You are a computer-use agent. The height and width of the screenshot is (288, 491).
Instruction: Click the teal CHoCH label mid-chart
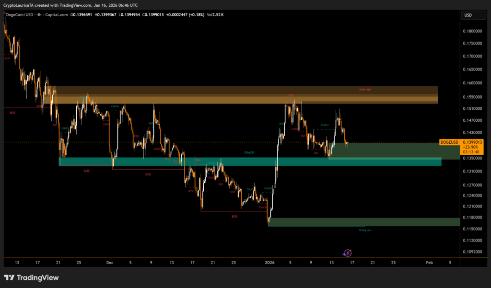(x=249, y=152)
